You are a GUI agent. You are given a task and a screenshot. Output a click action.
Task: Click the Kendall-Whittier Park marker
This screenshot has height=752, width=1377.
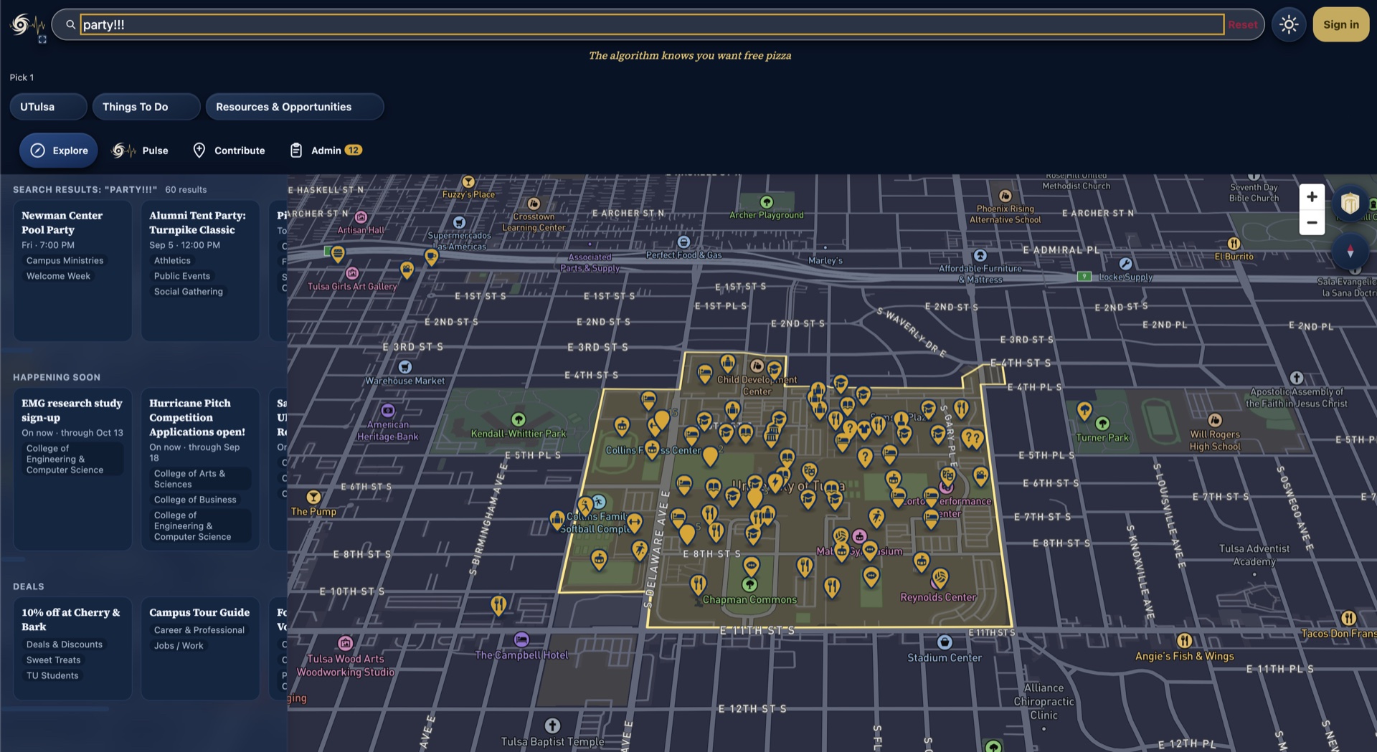519,419
